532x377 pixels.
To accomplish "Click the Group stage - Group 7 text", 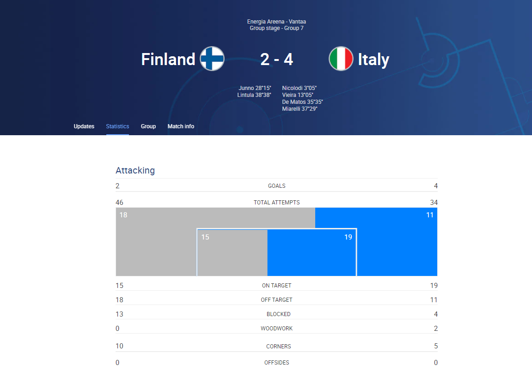I will click(276, 28).
